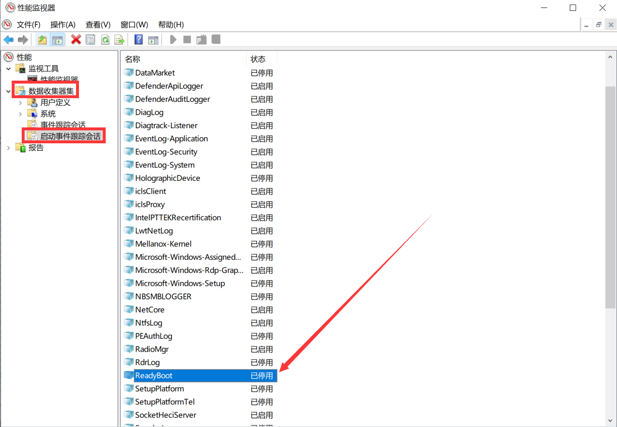The image size is (617, 427).
Task: Click the inner window close X button
Action: [x=611, y=25]
